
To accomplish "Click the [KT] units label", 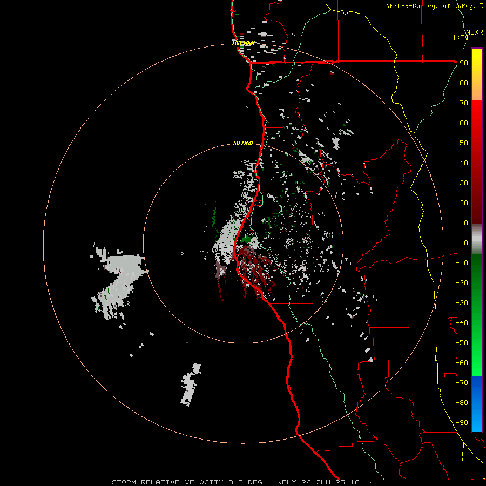I will coord(461,37).
